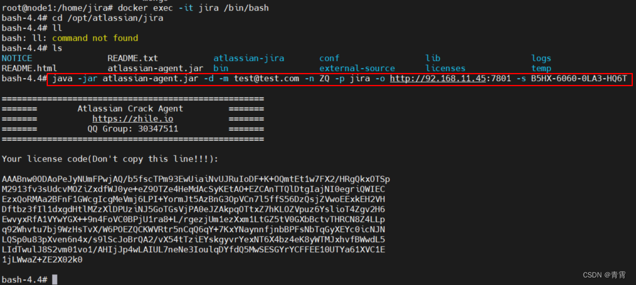Click the license line starting EzxQoRMAa2BFnF1
The image size is (636, 285).
pos(194,199)
